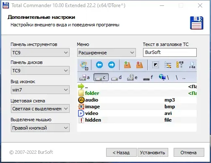Select floppy drive a in drive bar
Screen dimensions: 211x163
[x=84, y=77]
